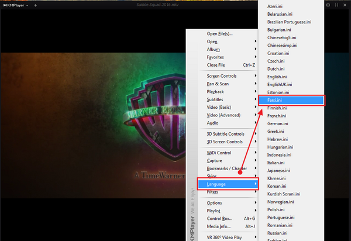Choose the highlighted Farsi.ini language
The width and height of the screenshot is (351, 241).
click(x=291, y=100)
